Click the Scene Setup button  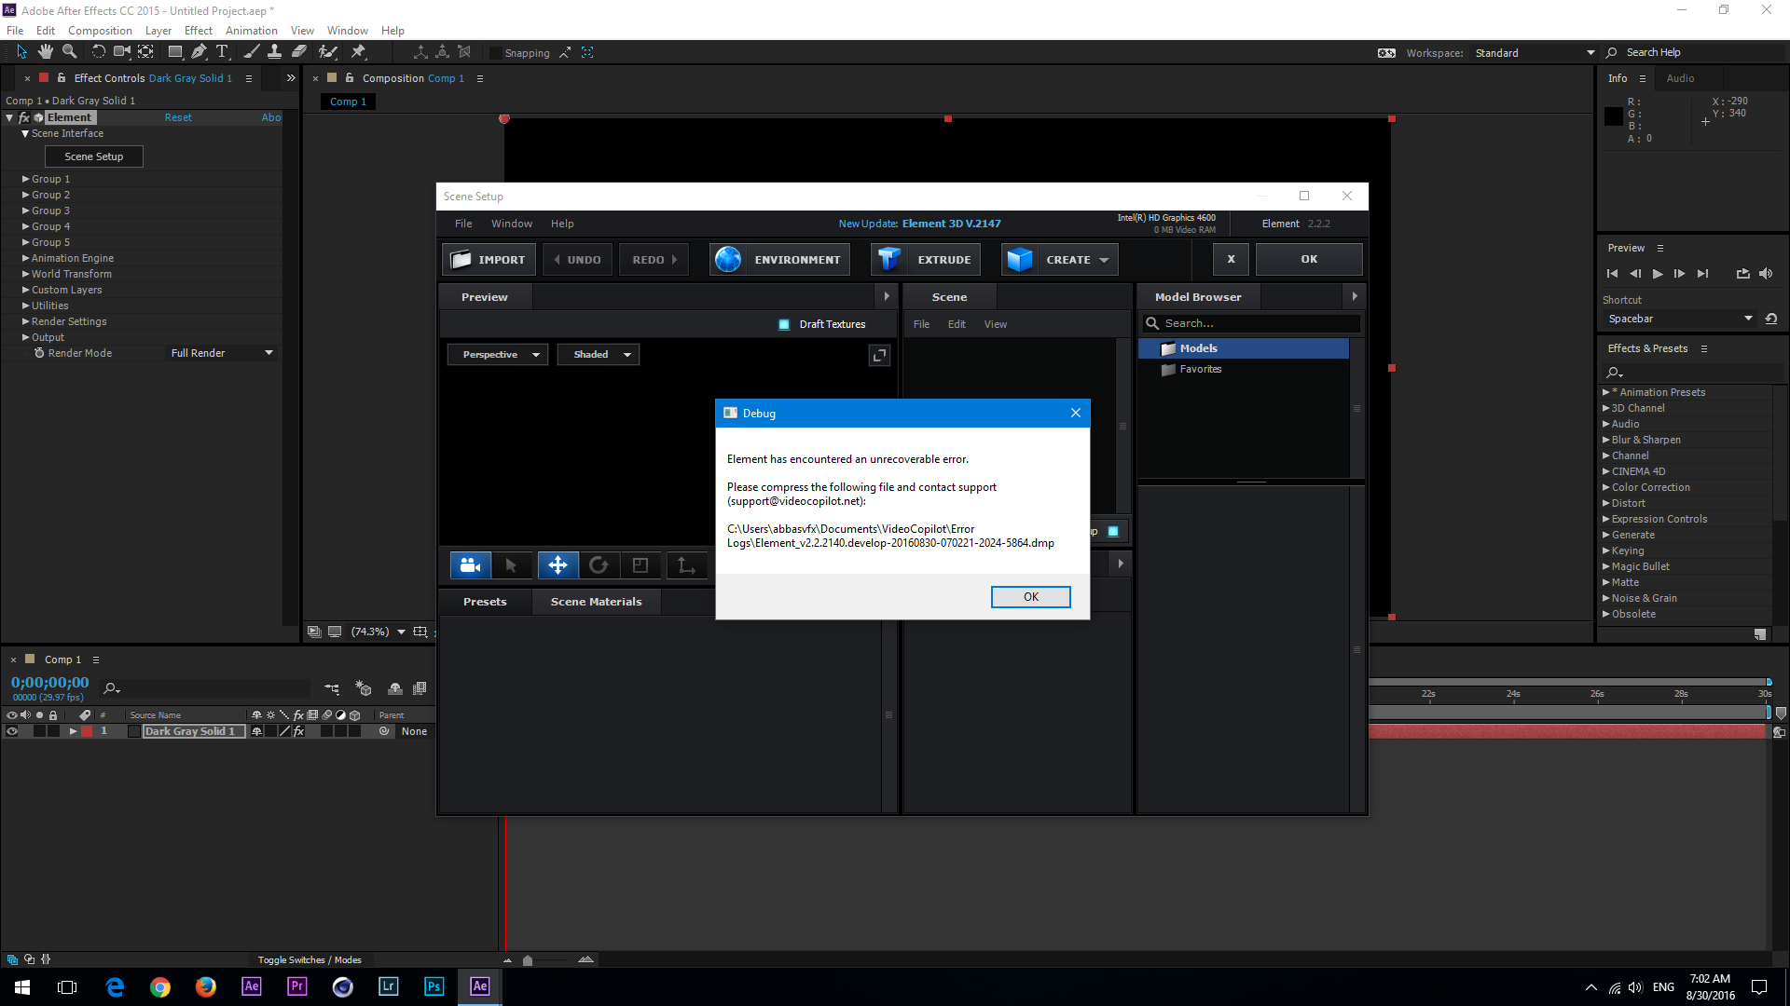pos(94,156)
